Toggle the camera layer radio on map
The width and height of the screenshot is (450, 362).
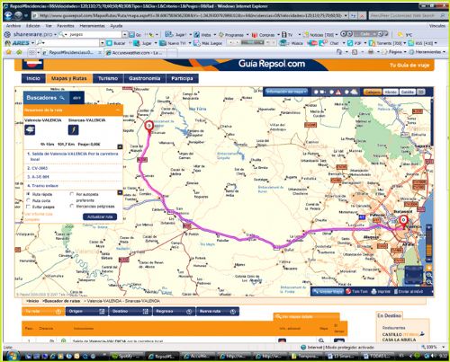click(x=316, y=92)
